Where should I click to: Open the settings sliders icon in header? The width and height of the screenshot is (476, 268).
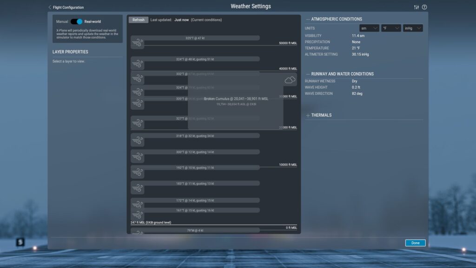[416, 7]
